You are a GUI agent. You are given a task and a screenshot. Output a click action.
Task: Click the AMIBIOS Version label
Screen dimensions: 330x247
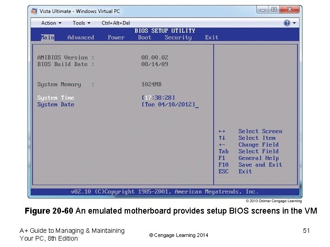click(x=66, y=57)
